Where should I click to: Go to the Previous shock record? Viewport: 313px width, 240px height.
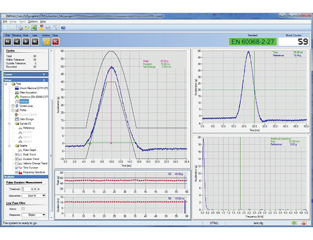coord(17,41)
